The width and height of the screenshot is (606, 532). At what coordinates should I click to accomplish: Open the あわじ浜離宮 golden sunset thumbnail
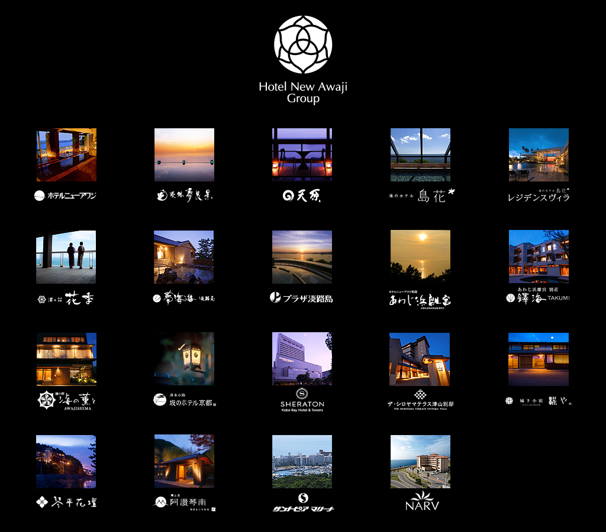421,257
